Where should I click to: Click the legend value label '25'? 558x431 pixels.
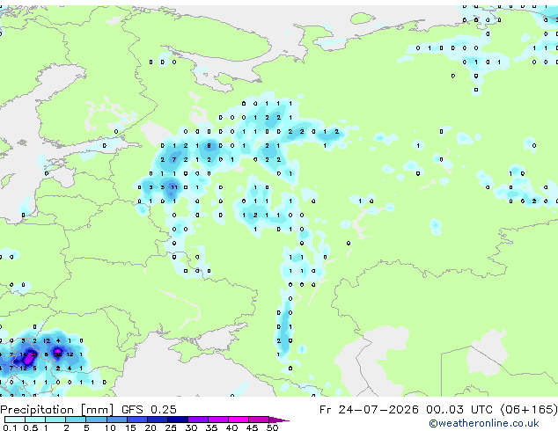tap(171, 427)
